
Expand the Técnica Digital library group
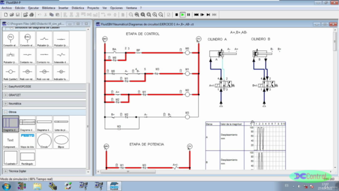[x=6, y=171]
